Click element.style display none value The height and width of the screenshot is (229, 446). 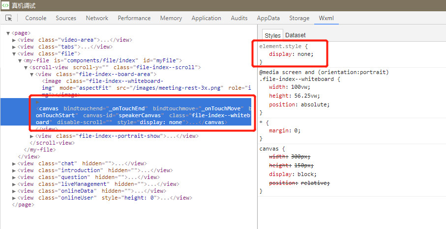point(304,54)
